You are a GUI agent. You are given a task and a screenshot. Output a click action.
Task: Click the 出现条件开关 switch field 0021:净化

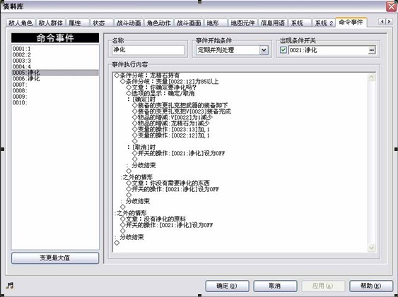pyautogui.click(x=329, y=50)
